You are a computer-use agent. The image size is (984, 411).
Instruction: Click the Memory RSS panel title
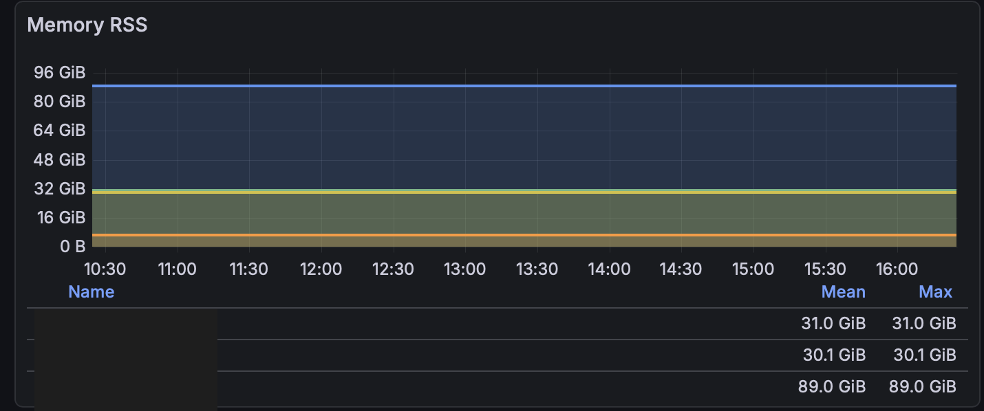[x=87, y=25]
